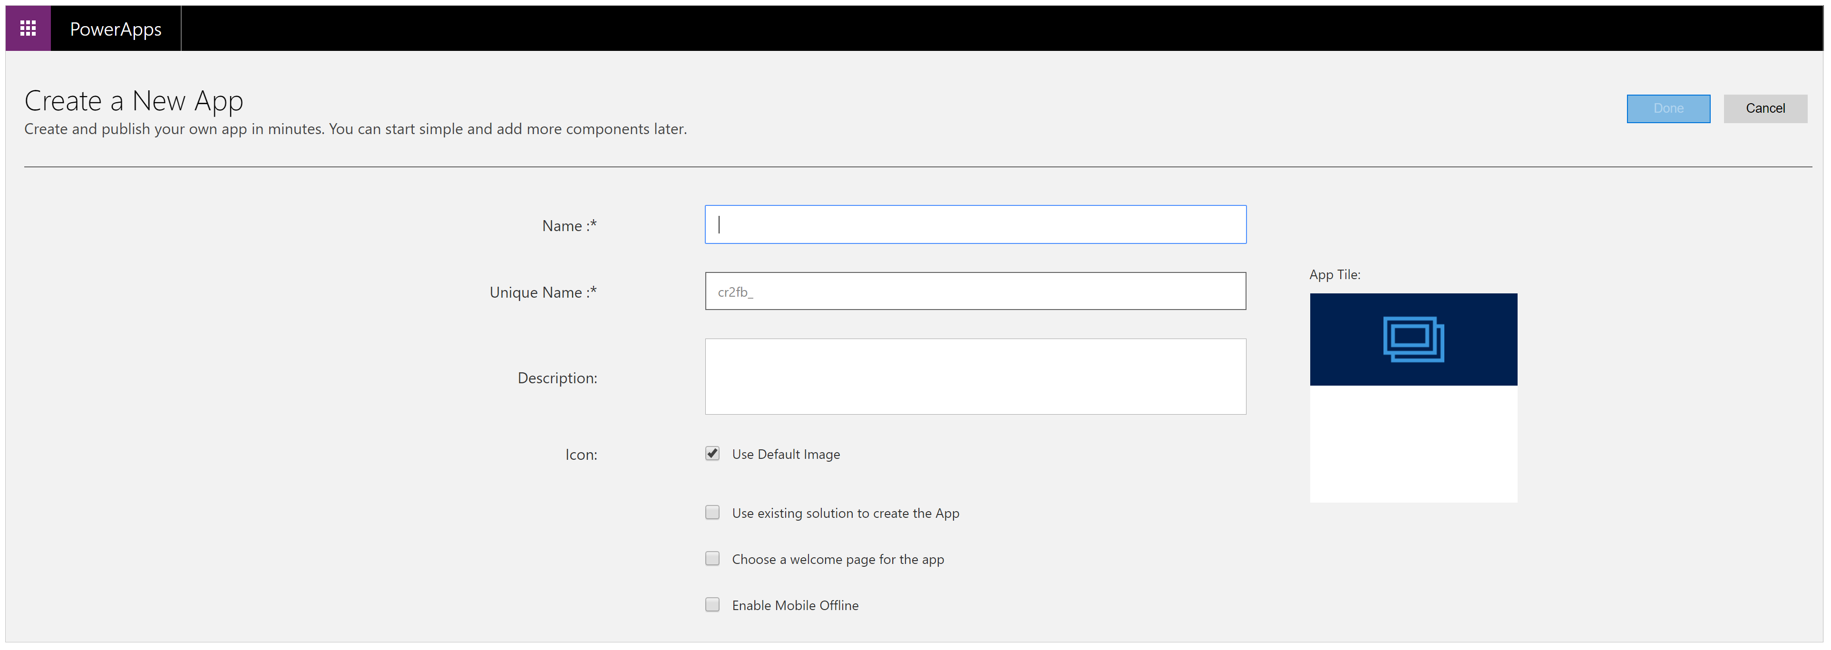Screen dimensions: 1831x650
Task: Uncheck Use Default Image checkbox
Action: tap(712, 453)
